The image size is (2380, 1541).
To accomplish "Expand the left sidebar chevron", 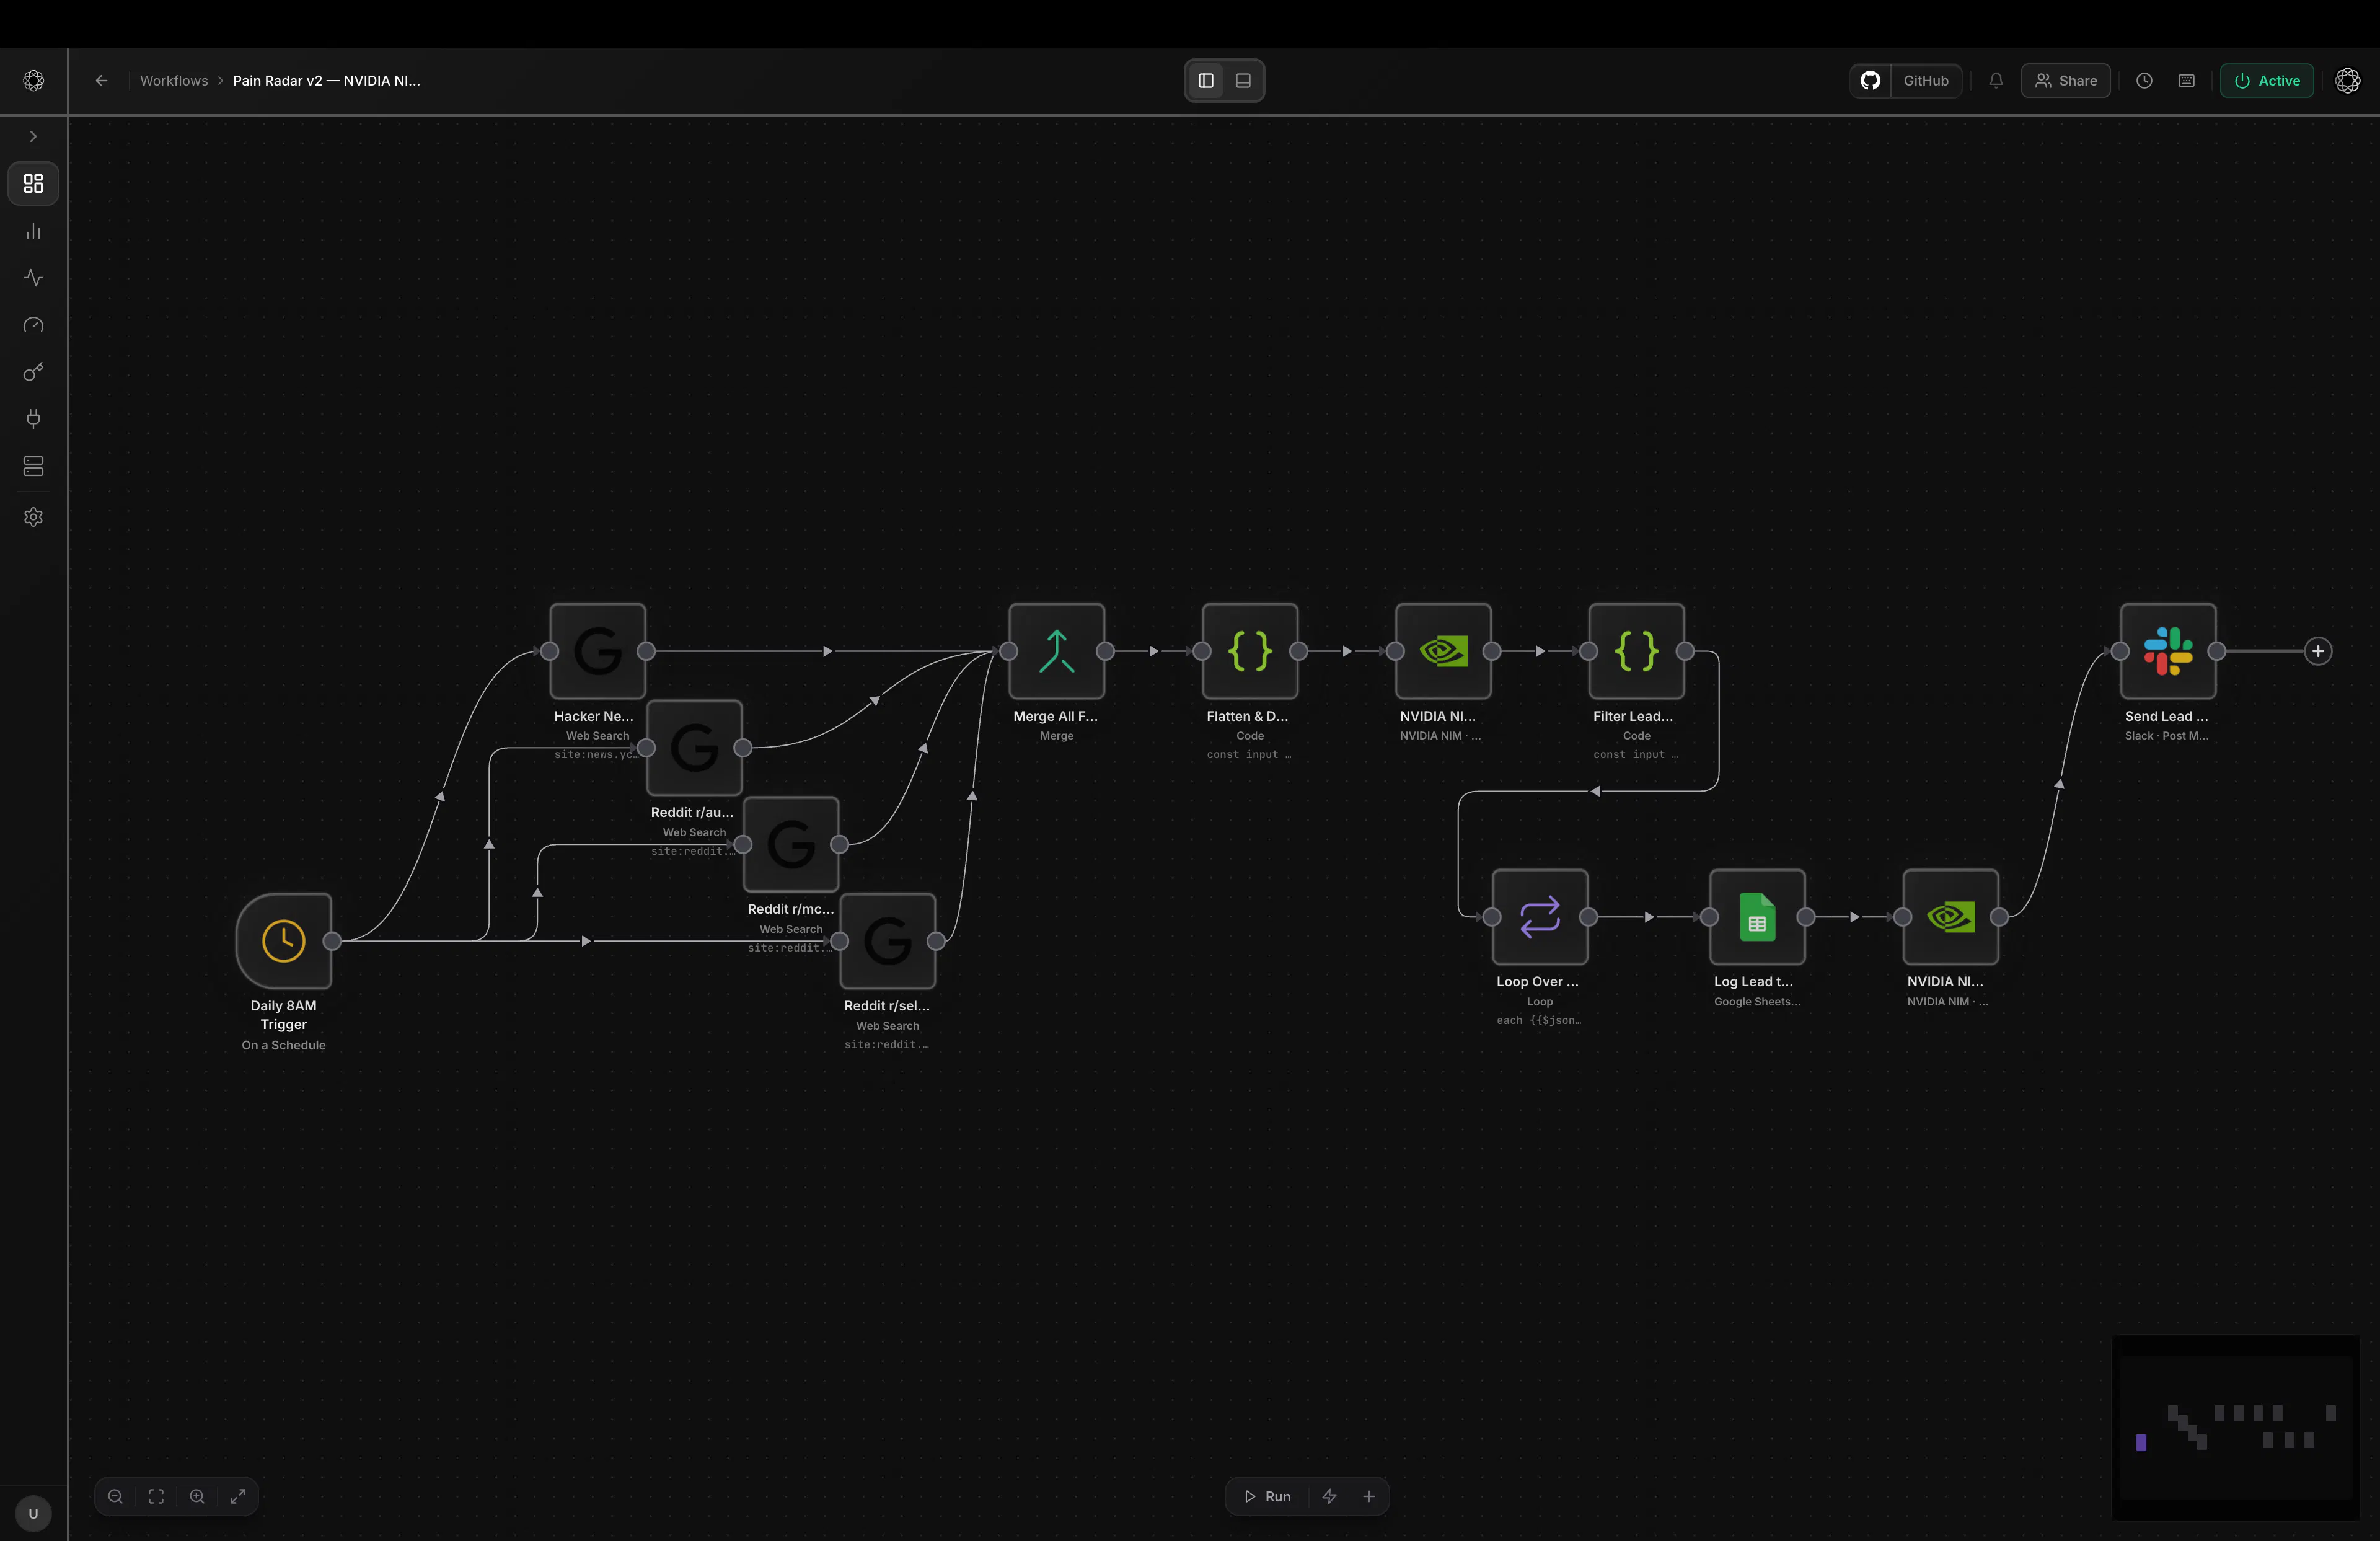I will (x=33, y=136).
